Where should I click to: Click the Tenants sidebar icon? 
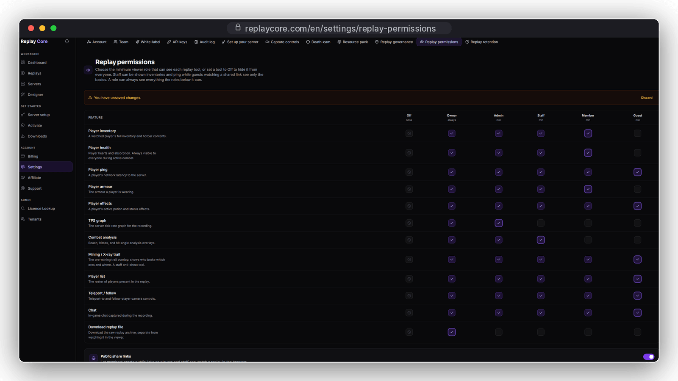coord(23,219)
